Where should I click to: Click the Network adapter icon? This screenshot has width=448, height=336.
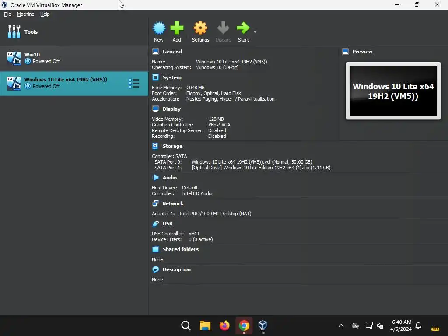click(x=155, y=203)
